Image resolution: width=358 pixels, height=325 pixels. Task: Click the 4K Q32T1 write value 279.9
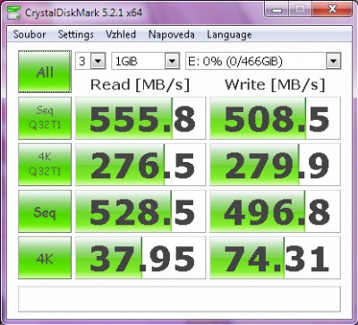[x=275, y=165]
